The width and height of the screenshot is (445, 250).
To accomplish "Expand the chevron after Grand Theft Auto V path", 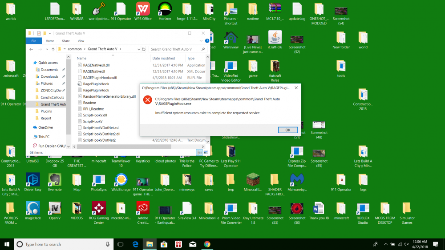I will point(120,49).
